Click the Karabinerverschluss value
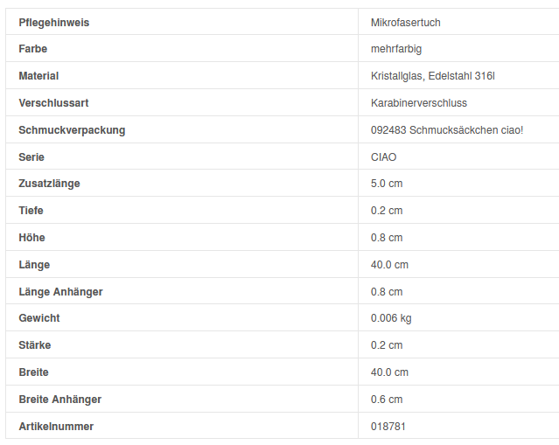 (x=419, y=103)
